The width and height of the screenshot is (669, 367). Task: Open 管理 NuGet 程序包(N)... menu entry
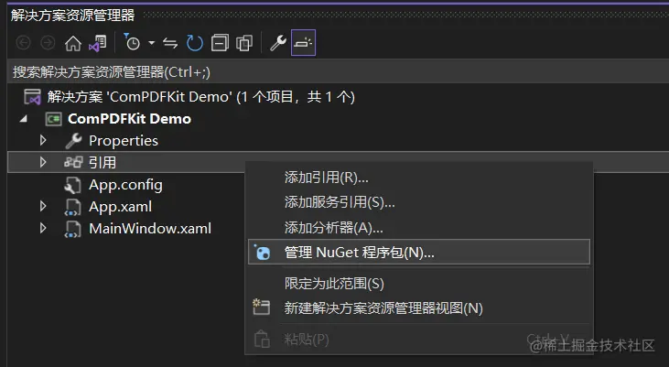click(419, 253)
